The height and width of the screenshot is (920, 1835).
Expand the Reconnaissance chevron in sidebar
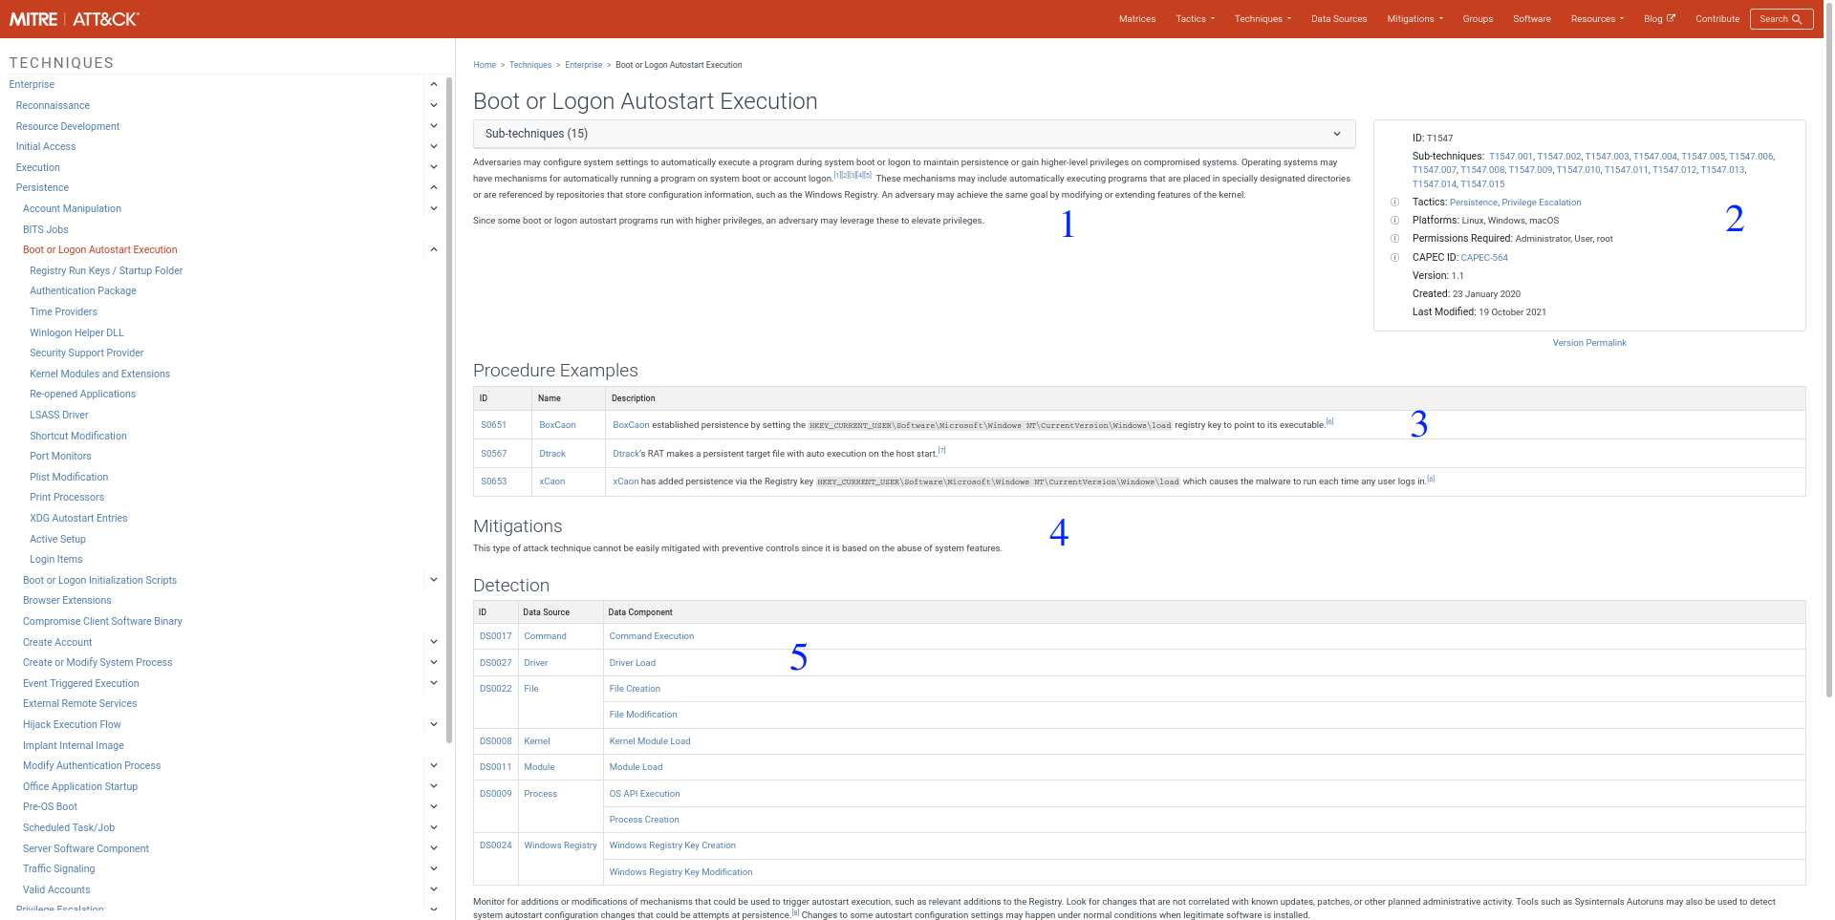point(434,105)
